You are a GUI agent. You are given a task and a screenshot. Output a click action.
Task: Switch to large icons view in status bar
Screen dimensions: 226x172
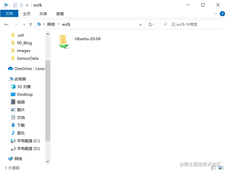(x=221, y=168)
